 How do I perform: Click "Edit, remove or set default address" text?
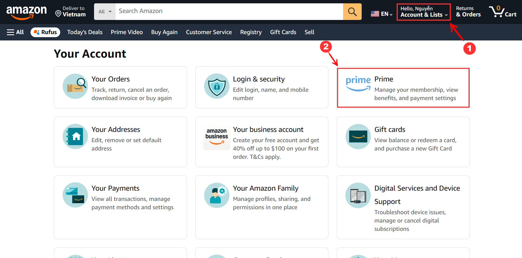[126, 144]
